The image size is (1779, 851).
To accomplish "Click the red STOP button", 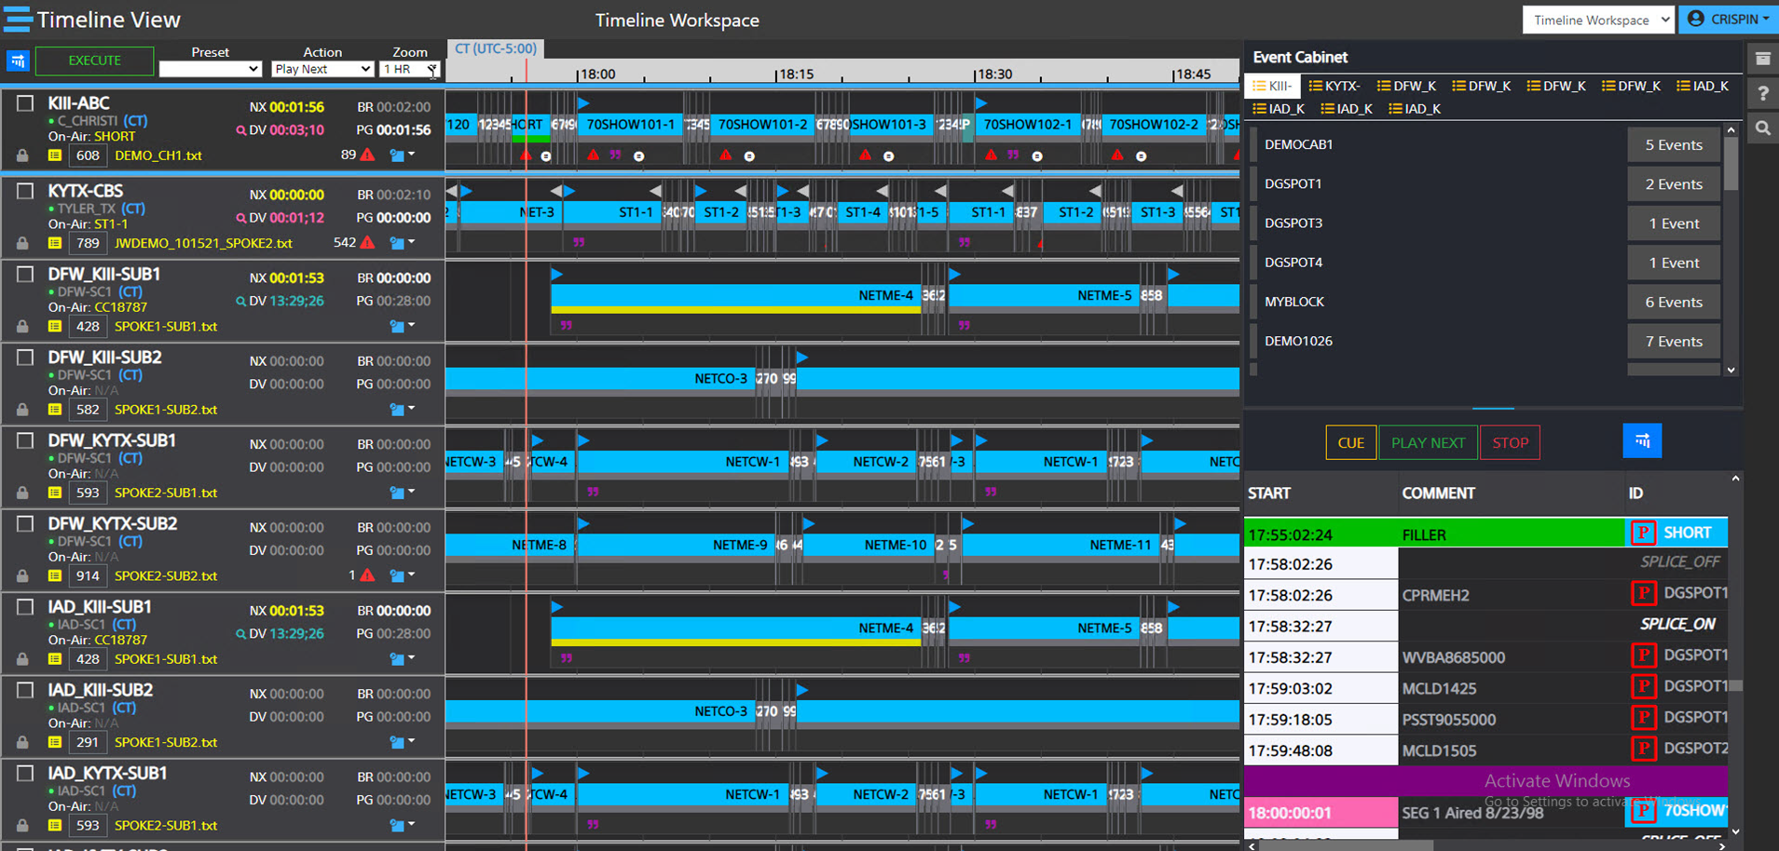I will click(x=1510, y=442).
